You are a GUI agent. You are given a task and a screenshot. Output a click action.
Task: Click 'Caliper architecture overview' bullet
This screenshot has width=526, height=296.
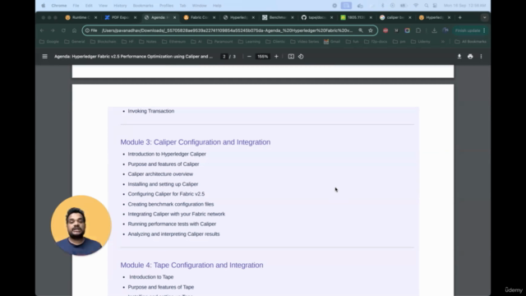coord(160,173)
